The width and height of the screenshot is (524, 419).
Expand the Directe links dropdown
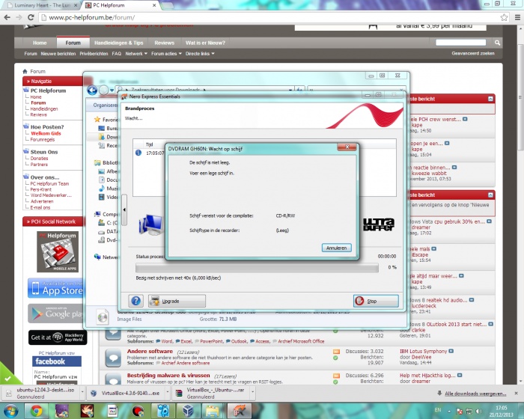coord(200,53)
